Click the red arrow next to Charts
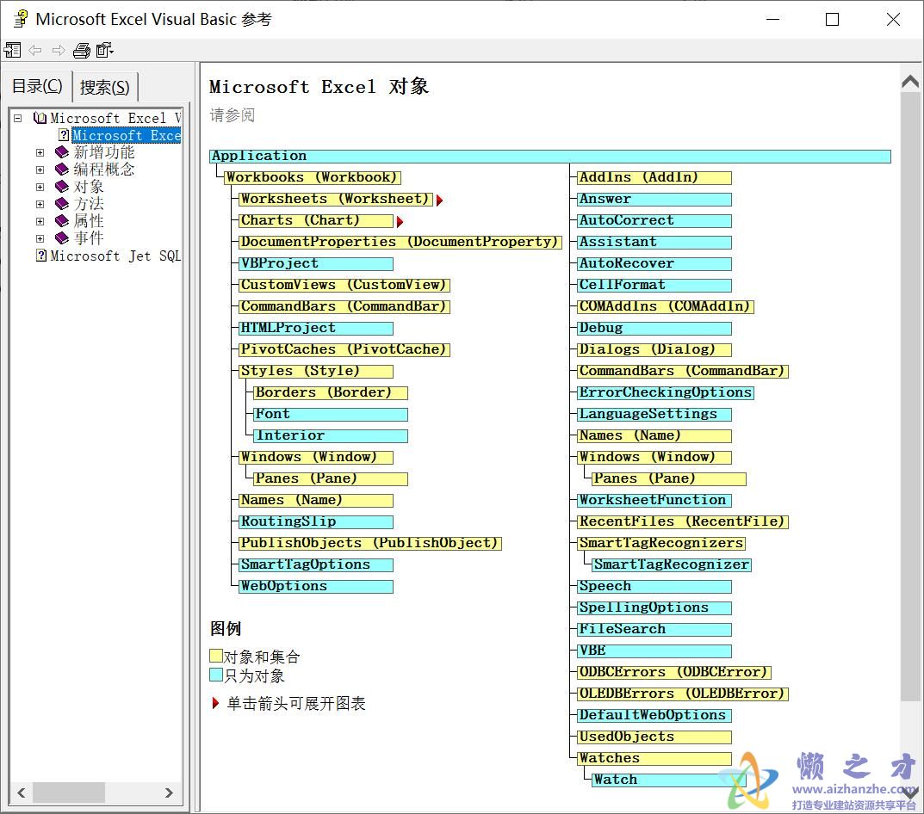The width and height of the screenshot is (924, 814). pyautogui.click(x=400, y=222)
